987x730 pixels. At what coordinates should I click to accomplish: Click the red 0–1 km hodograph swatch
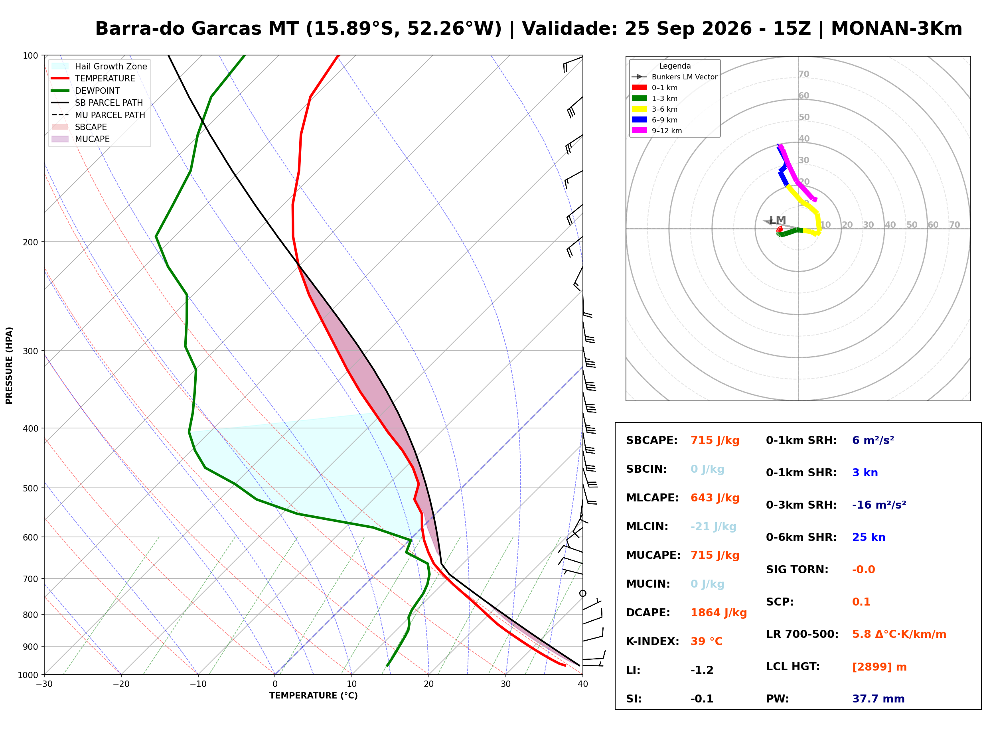click(x=639, y=87)
